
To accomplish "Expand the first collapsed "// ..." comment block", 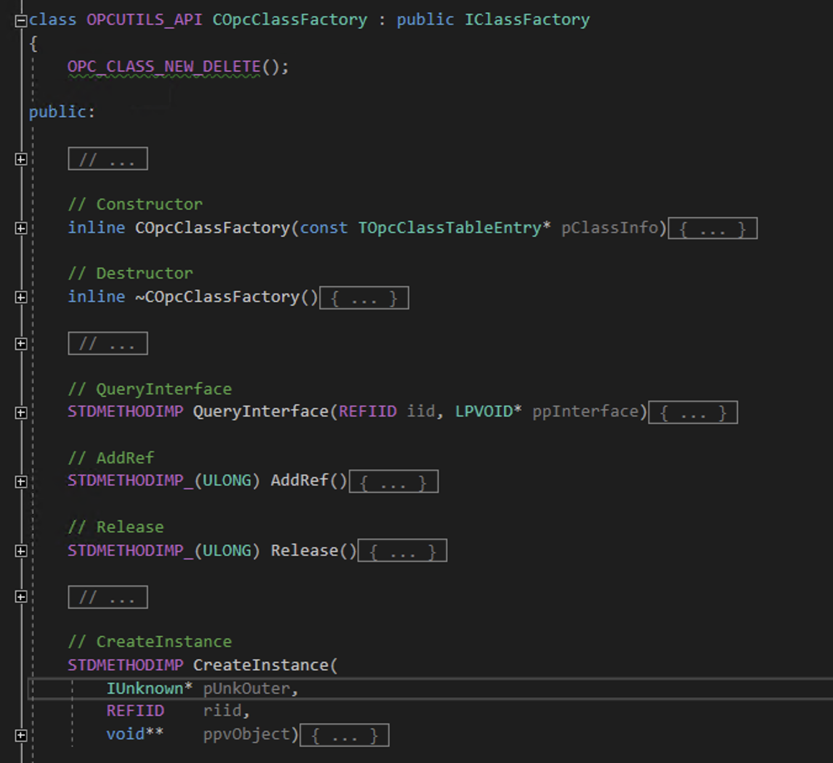I will click(107, 158).
